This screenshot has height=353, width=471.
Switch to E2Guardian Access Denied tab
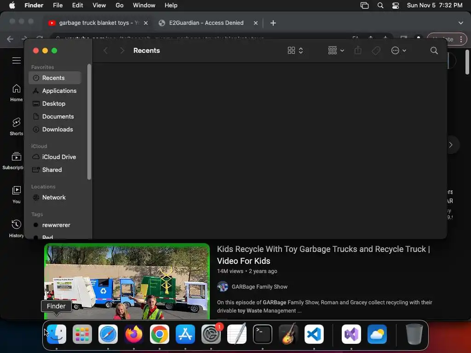pos(206,23)
